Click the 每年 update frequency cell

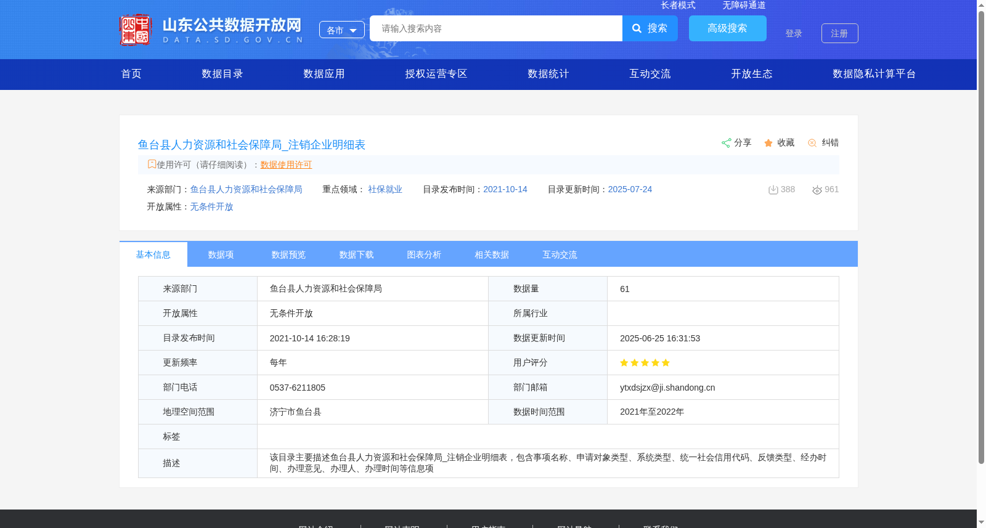(373, 363)
